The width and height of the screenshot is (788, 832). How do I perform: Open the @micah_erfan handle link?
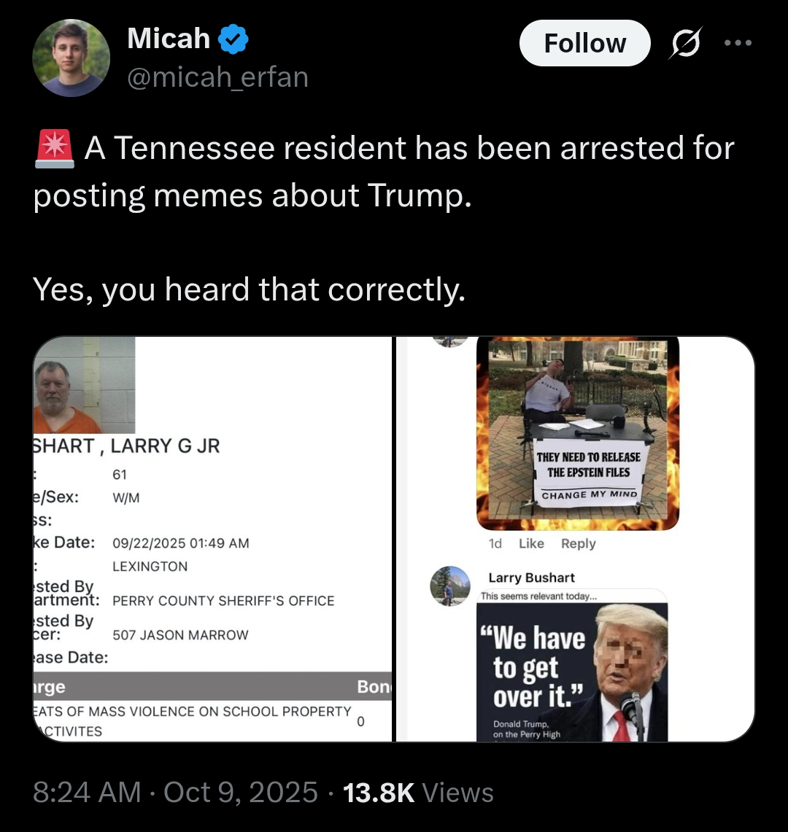click(217, 77)
